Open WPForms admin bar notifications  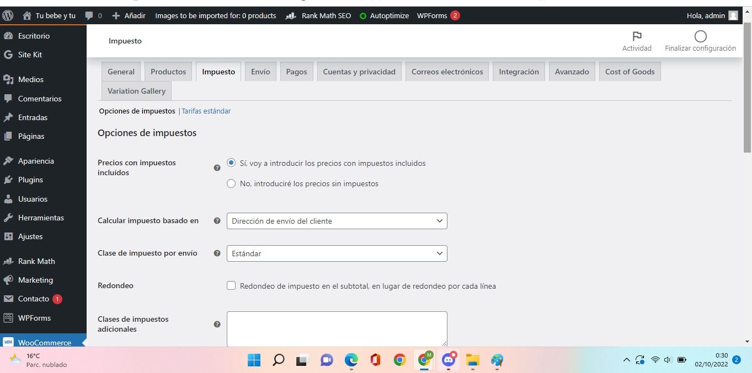(438, 15)
